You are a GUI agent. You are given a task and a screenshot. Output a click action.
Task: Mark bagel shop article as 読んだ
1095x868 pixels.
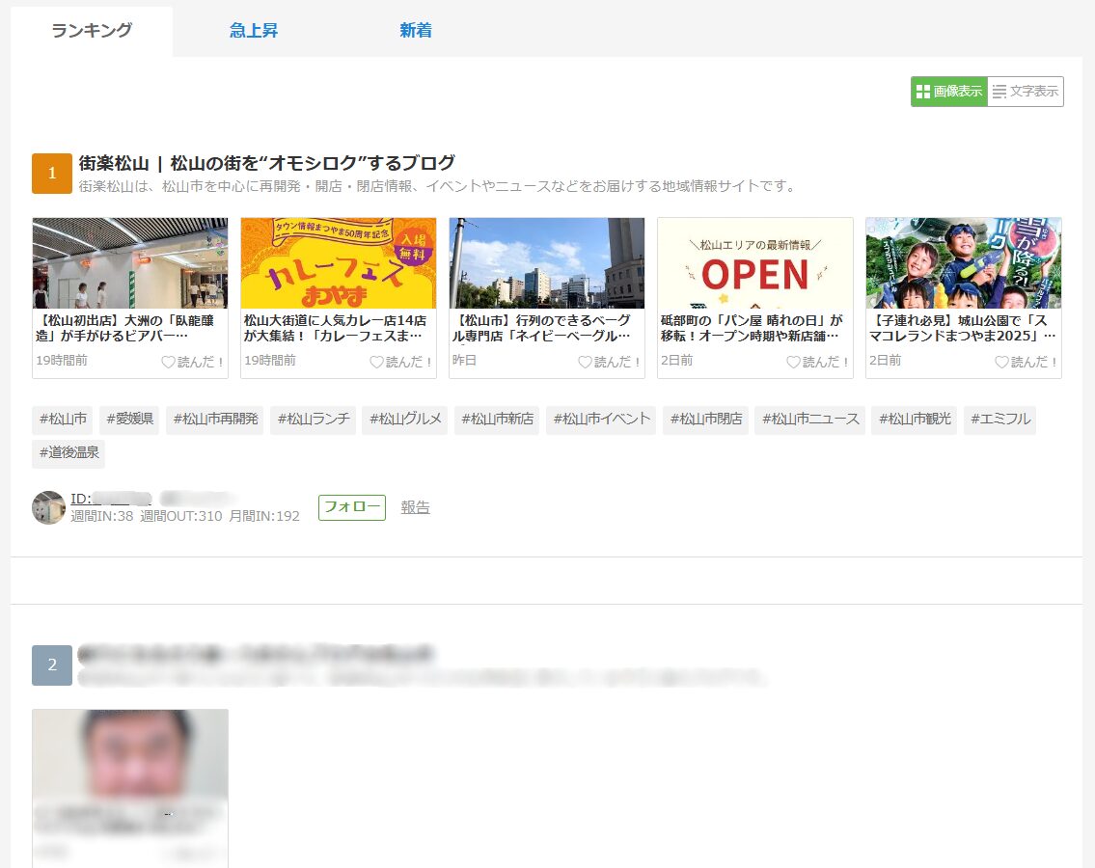[x=610, y=362]
